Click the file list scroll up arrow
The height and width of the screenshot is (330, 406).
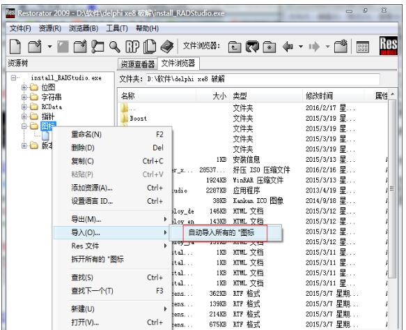pyautogui.click(x=392, y=94)
